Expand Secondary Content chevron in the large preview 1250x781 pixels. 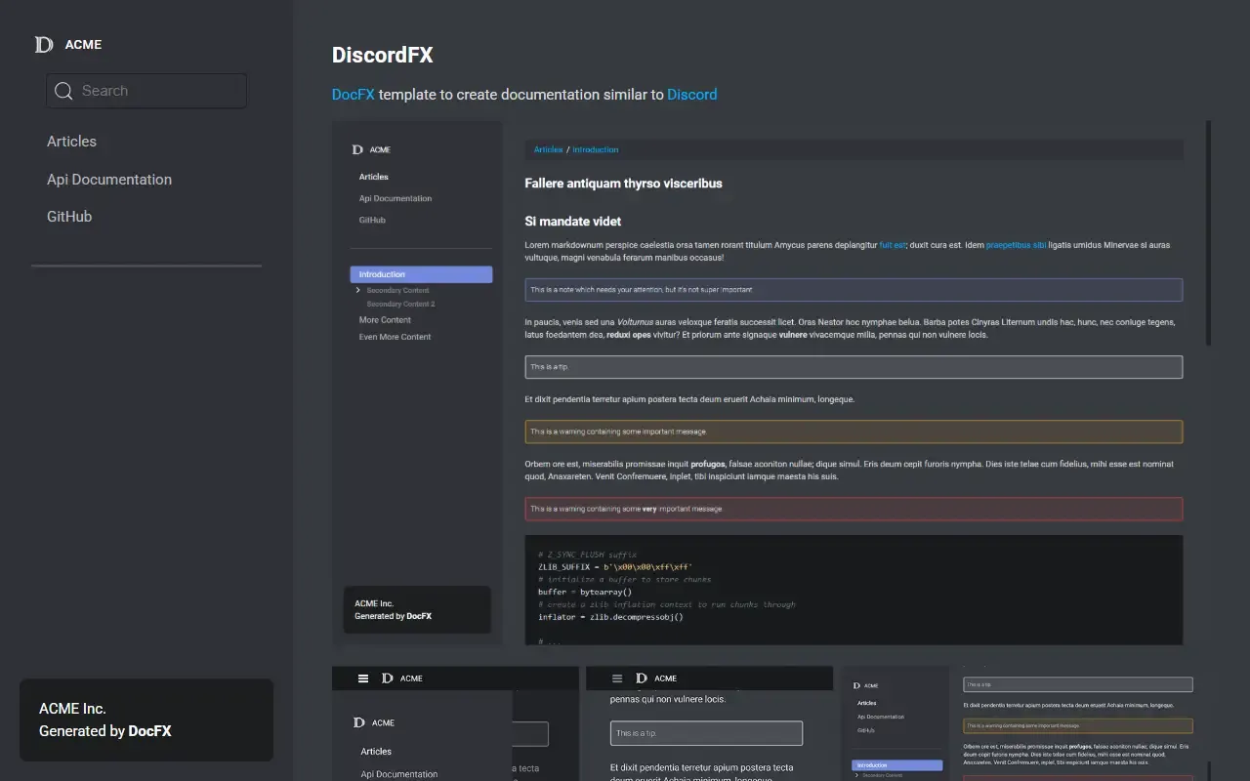pos(358,290)
